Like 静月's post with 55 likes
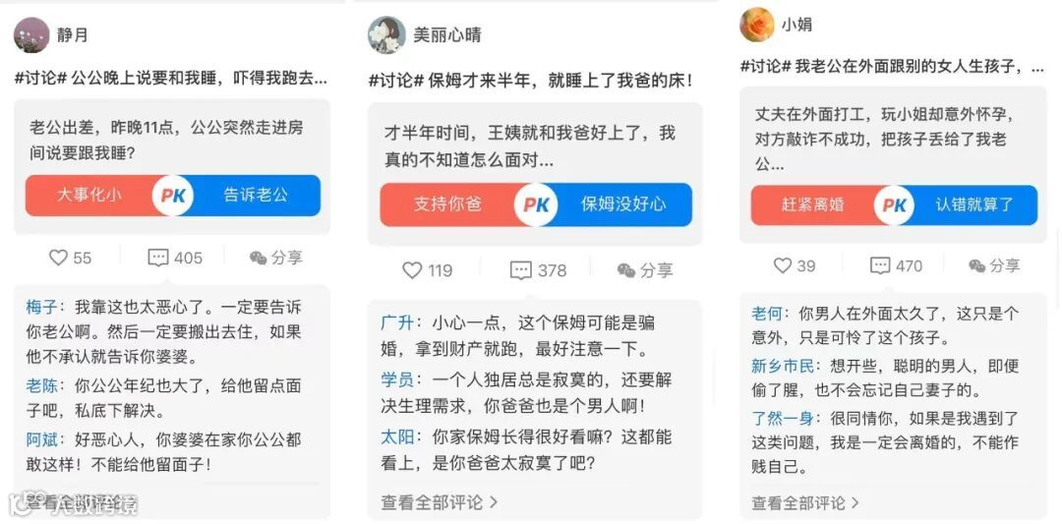Viewport: 1062px width, 524px height. pyautogui.click(x=70, y=258)
